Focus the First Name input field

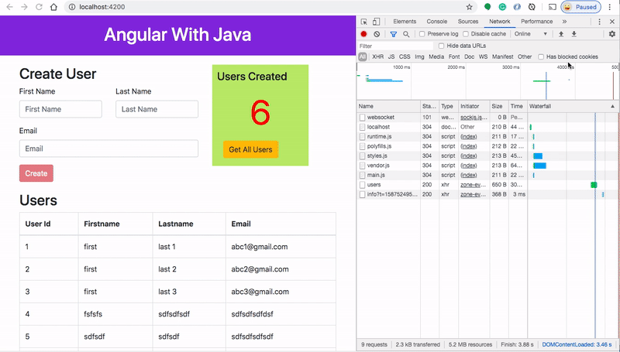(60, 109)
